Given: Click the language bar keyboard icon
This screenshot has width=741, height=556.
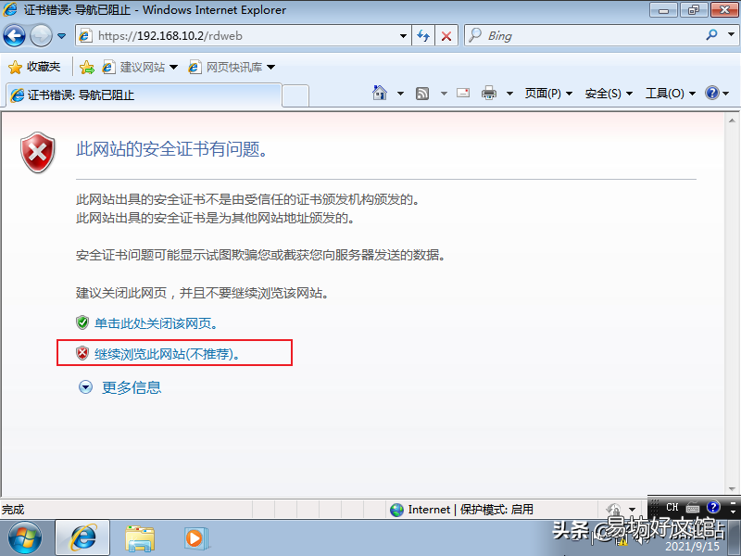Looking at the screenshot, I should click(x=693, y=508).
